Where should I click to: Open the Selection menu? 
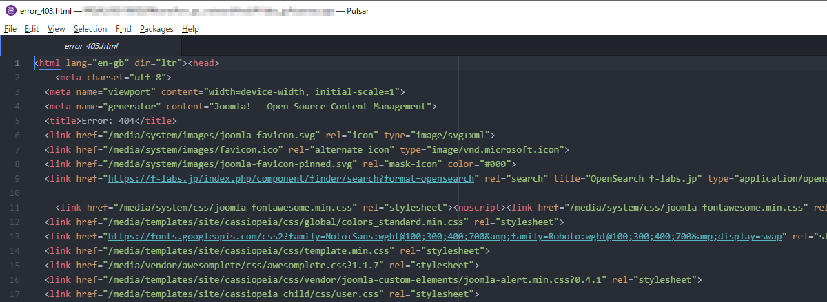[x=90, y=29]
